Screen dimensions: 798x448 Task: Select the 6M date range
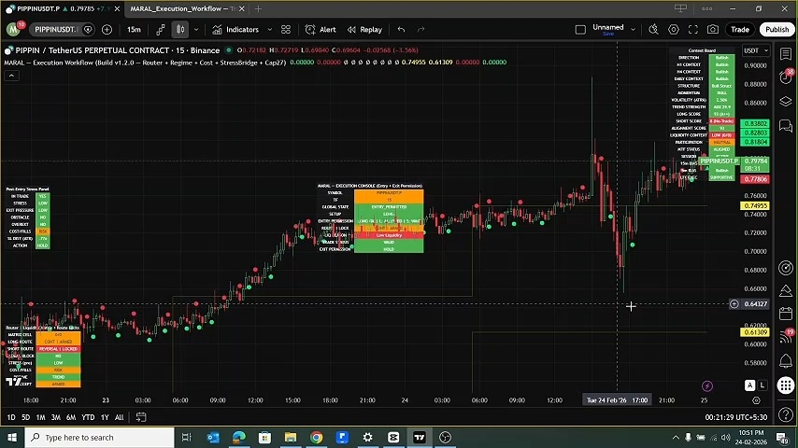(x=71, y=417)
